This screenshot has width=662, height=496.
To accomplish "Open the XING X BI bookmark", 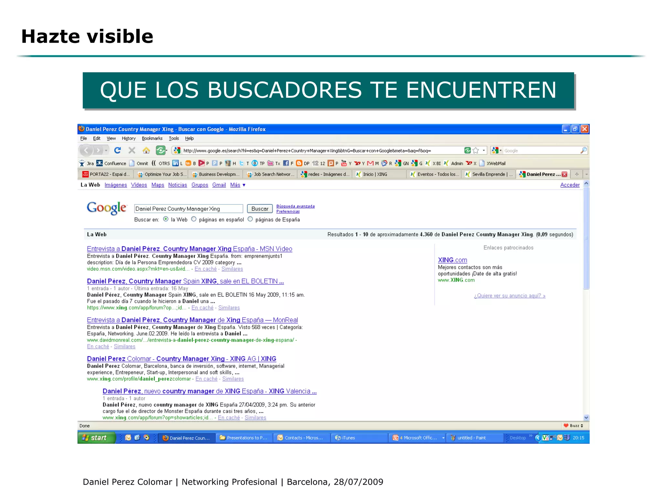I will pyautogui.click(x=433, y=163).
